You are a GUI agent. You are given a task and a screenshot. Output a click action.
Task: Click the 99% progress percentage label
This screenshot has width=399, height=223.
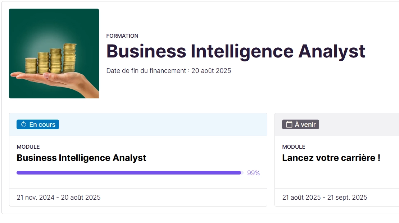(x=253, y=173)
